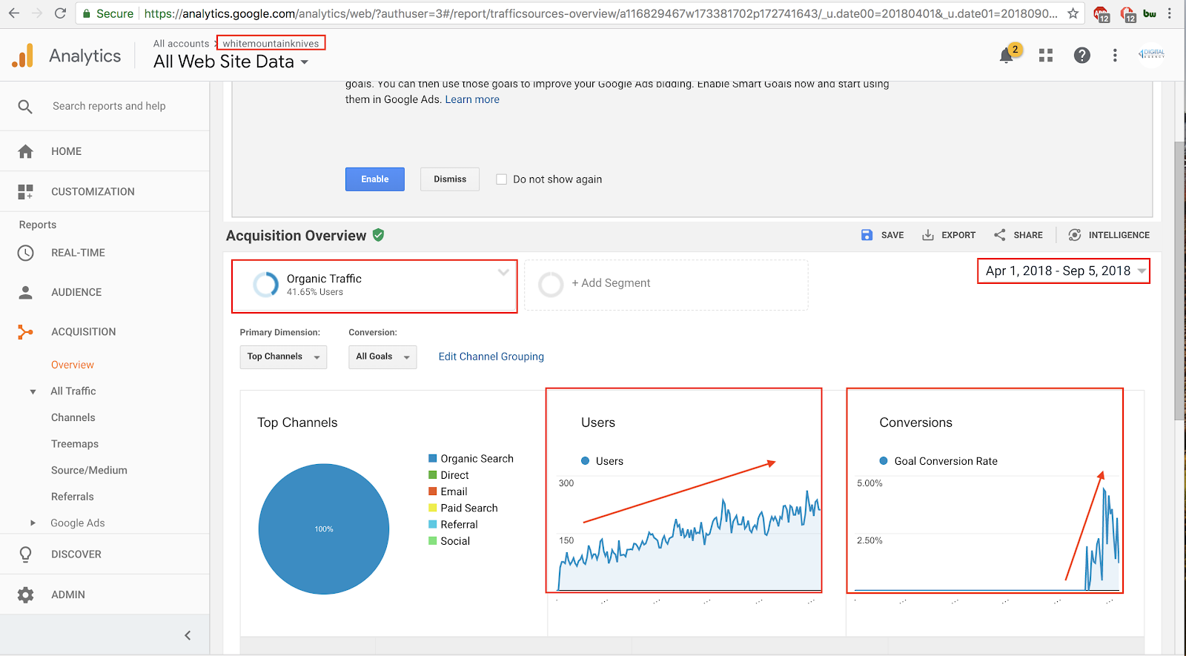
Task: Expand the Google Ads tree item
Action: [33, 523]
